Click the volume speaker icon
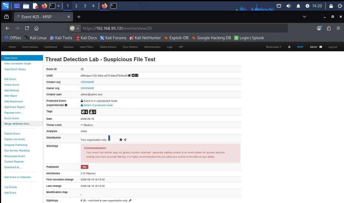Image resolution: width=344 pixels, height=203 pixels. pos(289,6)
